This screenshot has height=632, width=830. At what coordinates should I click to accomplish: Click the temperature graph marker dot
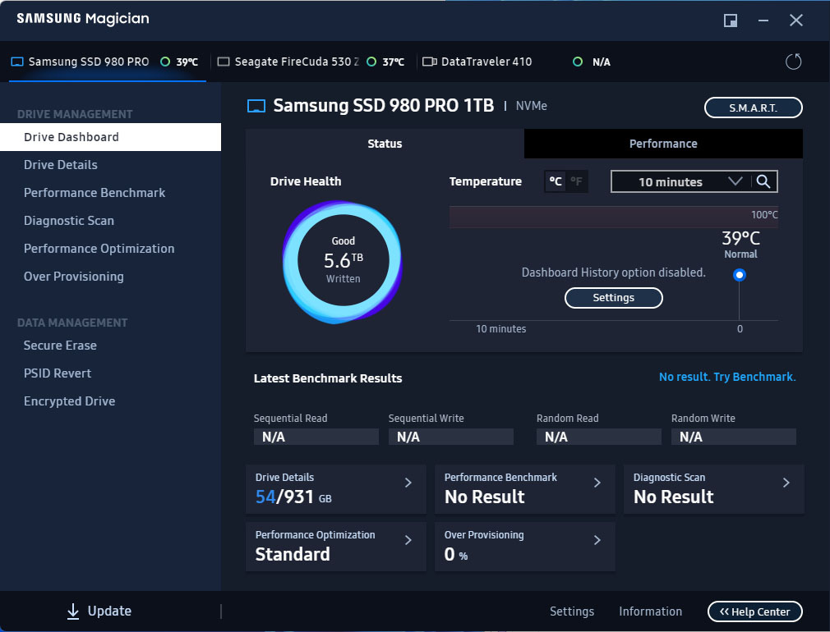[x=740, y=275]
